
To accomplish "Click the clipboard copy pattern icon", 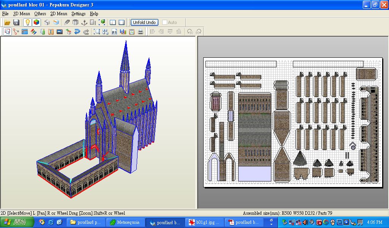I will click(x=132, y=32).
